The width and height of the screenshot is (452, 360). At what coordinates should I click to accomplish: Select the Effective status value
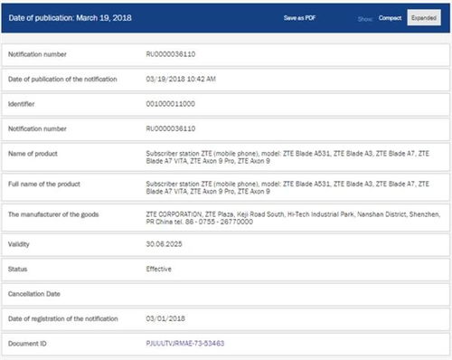pyautogui.click(x=158, y=269)
